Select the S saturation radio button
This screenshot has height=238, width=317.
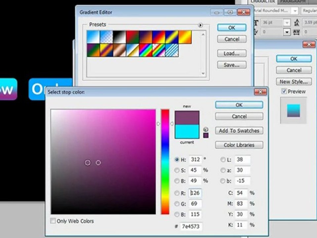coord(177,170)
